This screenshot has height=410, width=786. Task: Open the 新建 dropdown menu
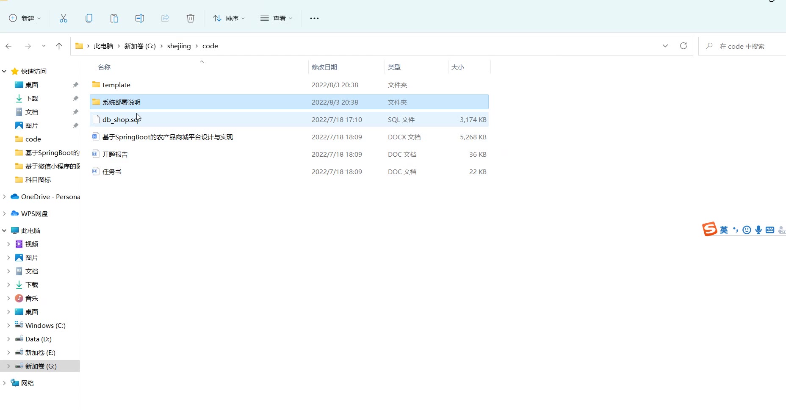point(25,18)
